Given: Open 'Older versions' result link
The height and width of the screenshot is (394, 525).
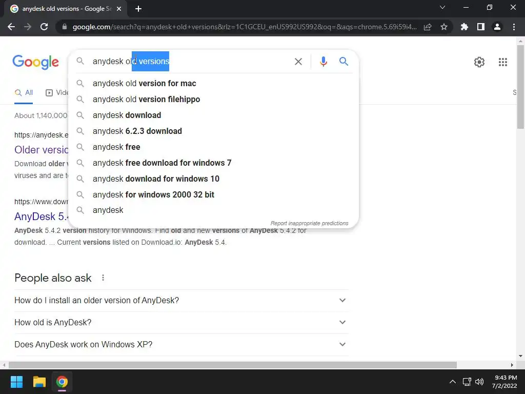Looking at the screenshot, I should 41,150.
